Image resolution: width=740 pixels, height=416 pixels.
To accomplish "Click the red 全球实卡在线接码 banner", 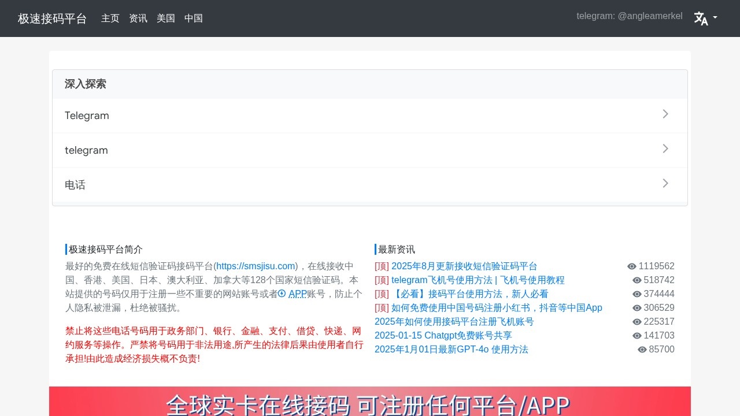I will coord(370,402).
